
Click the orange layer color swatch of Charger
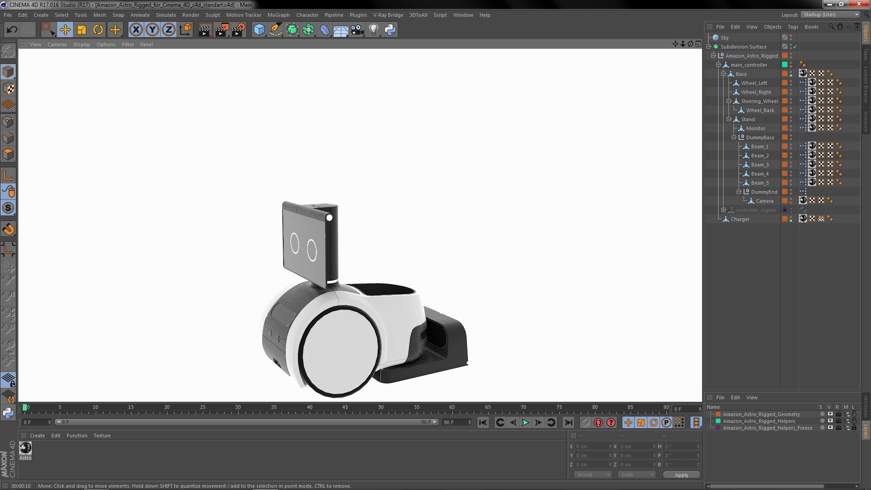coord(785,219)
